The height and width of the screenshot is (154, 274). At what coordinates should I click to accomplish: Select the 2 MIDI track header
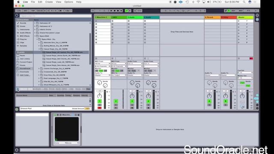point(119,17)
